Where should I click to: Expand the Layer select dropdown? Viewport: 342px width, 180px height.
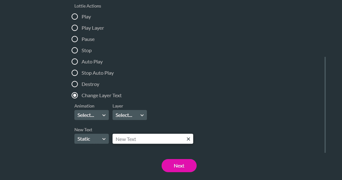click(129, 115)
